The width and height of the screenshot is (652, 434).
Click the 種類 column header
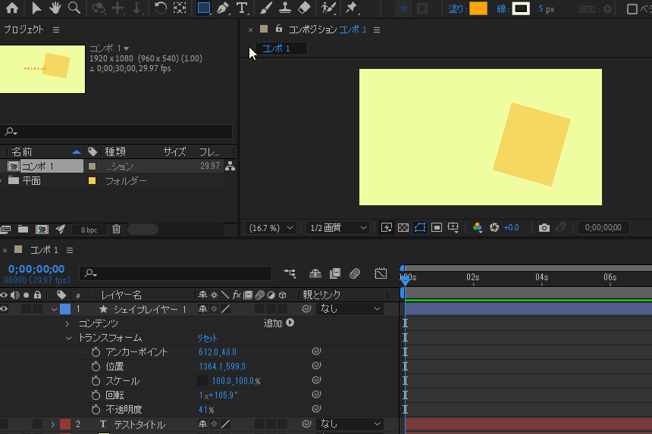click(115, 151)
